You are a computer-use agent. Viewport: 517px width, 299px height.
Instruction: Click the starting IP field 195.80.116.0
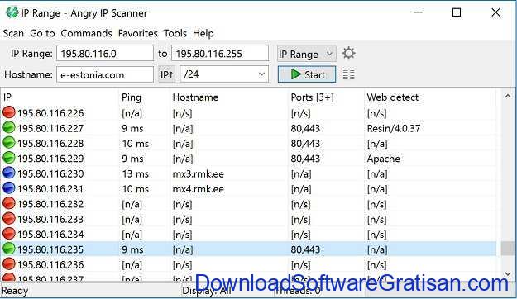coord(105,54)
